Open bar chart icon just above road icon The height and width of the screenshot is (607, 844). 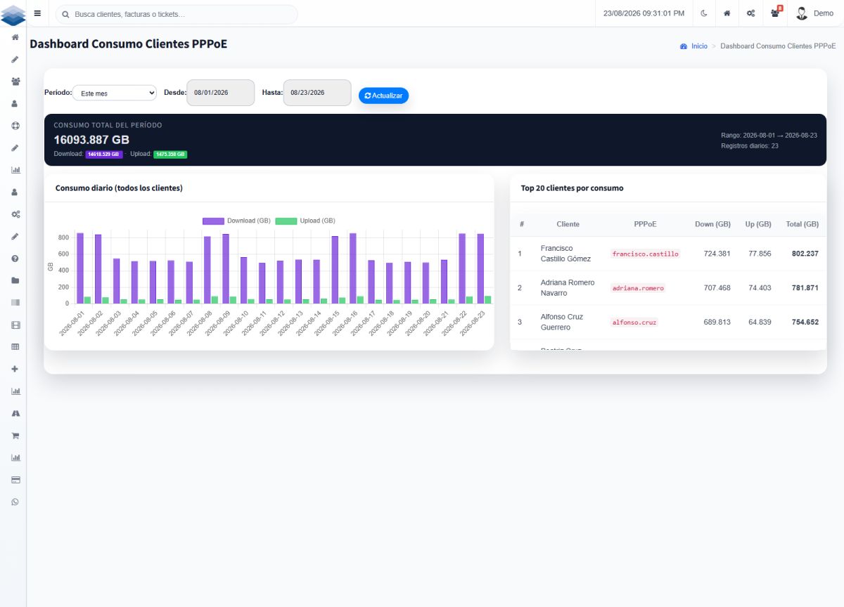point(15,391)
